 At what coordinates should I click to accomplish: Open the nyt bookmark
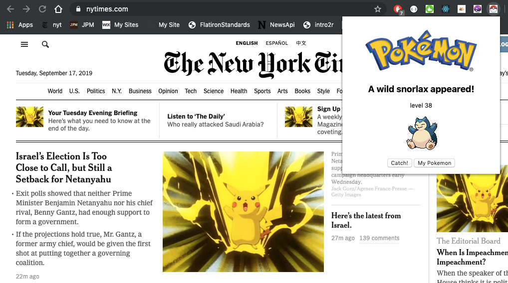52,25
